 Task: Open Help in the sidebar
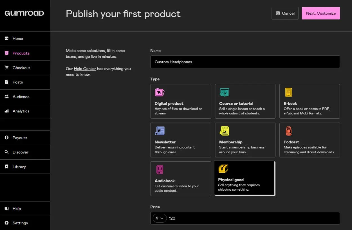point(25,209)
